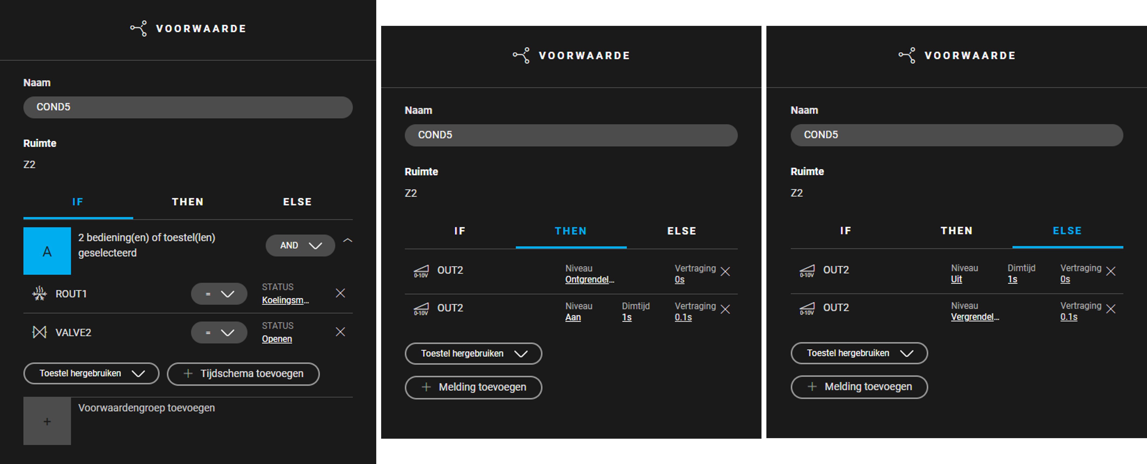1147x464 pixels.
Task: Remove the VALVE2 condition row
Action: [340, 332]
